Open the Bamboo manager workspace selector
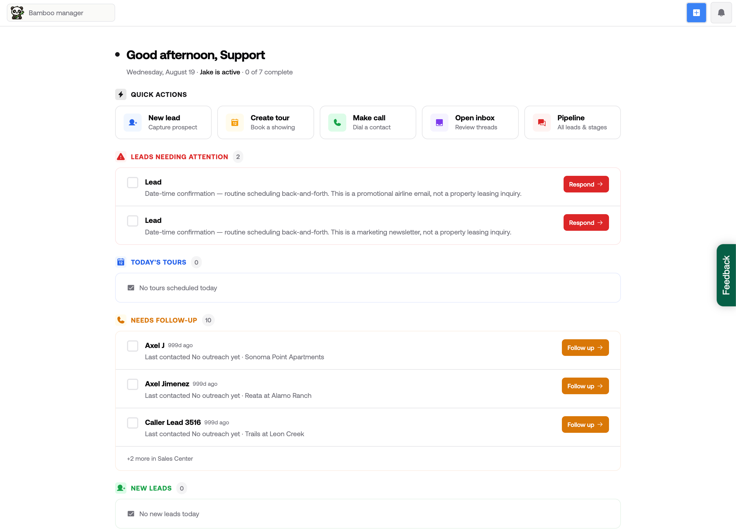 (x=61, y=13)
